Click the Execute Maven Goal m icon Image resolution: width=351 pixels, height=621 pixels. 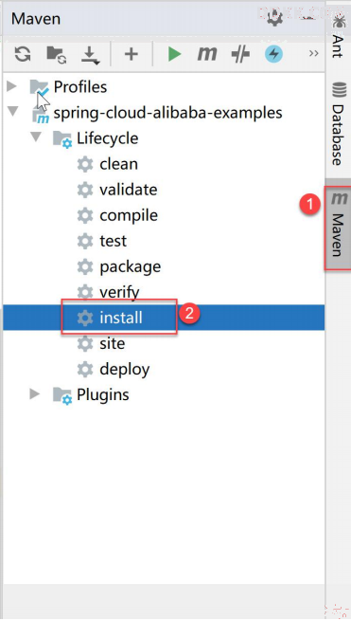coord(207,53)
